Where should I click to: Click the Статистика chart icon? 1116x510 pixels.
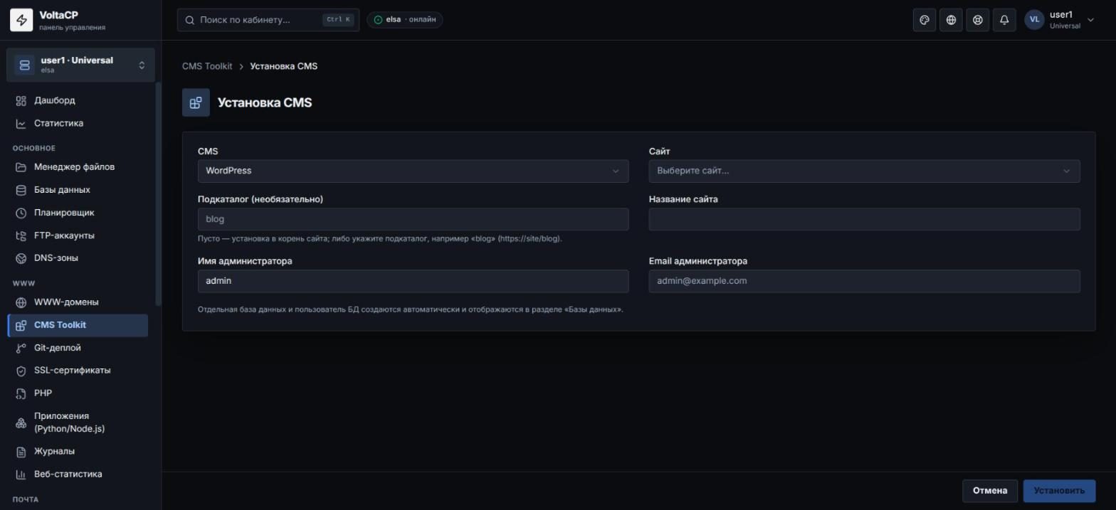21,124
